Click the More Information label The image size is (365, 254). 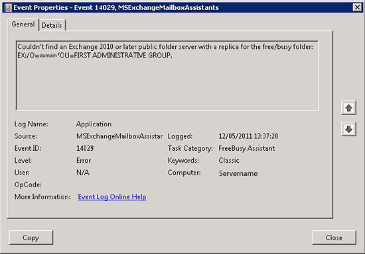click(42, 197)
